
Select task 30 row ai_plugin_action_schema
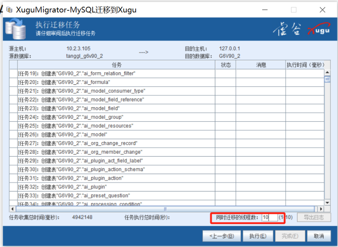[x=167, y=170]
